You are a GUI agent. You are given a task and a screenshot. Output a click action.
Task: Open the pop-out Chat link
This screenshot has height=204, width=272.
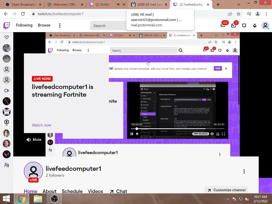coord(118,191)
